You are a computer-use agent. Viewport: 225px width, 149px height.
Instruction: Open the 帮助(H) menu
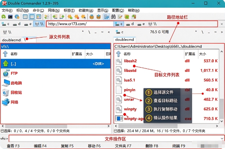[x=133, y=11]
